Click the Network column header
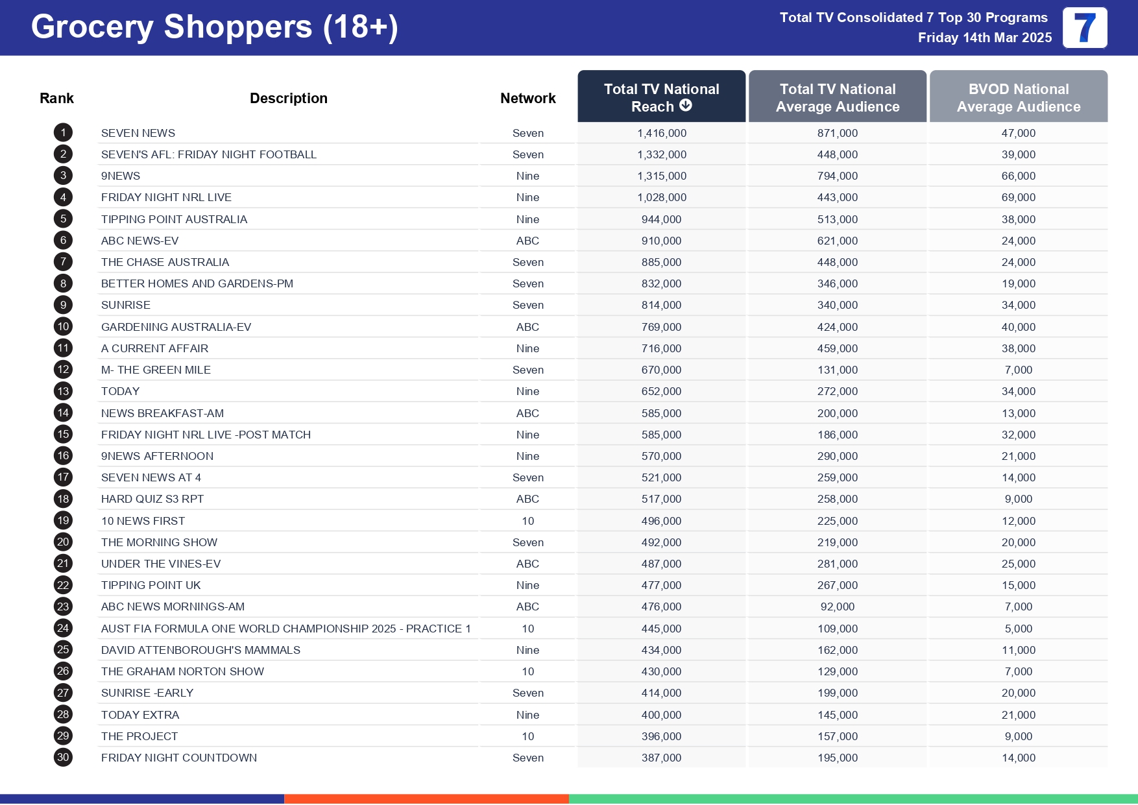1138x805 pixels. tap(527, 99)
